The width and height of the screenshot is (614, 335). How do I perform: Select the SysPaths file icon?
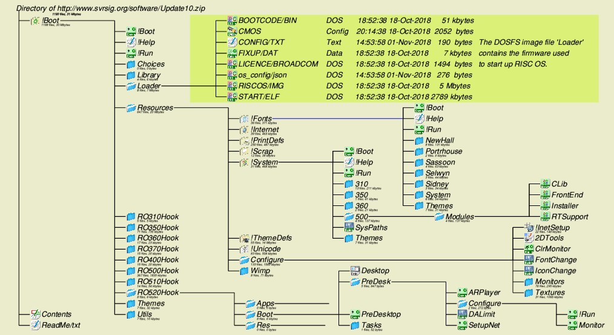click(348, 228)
